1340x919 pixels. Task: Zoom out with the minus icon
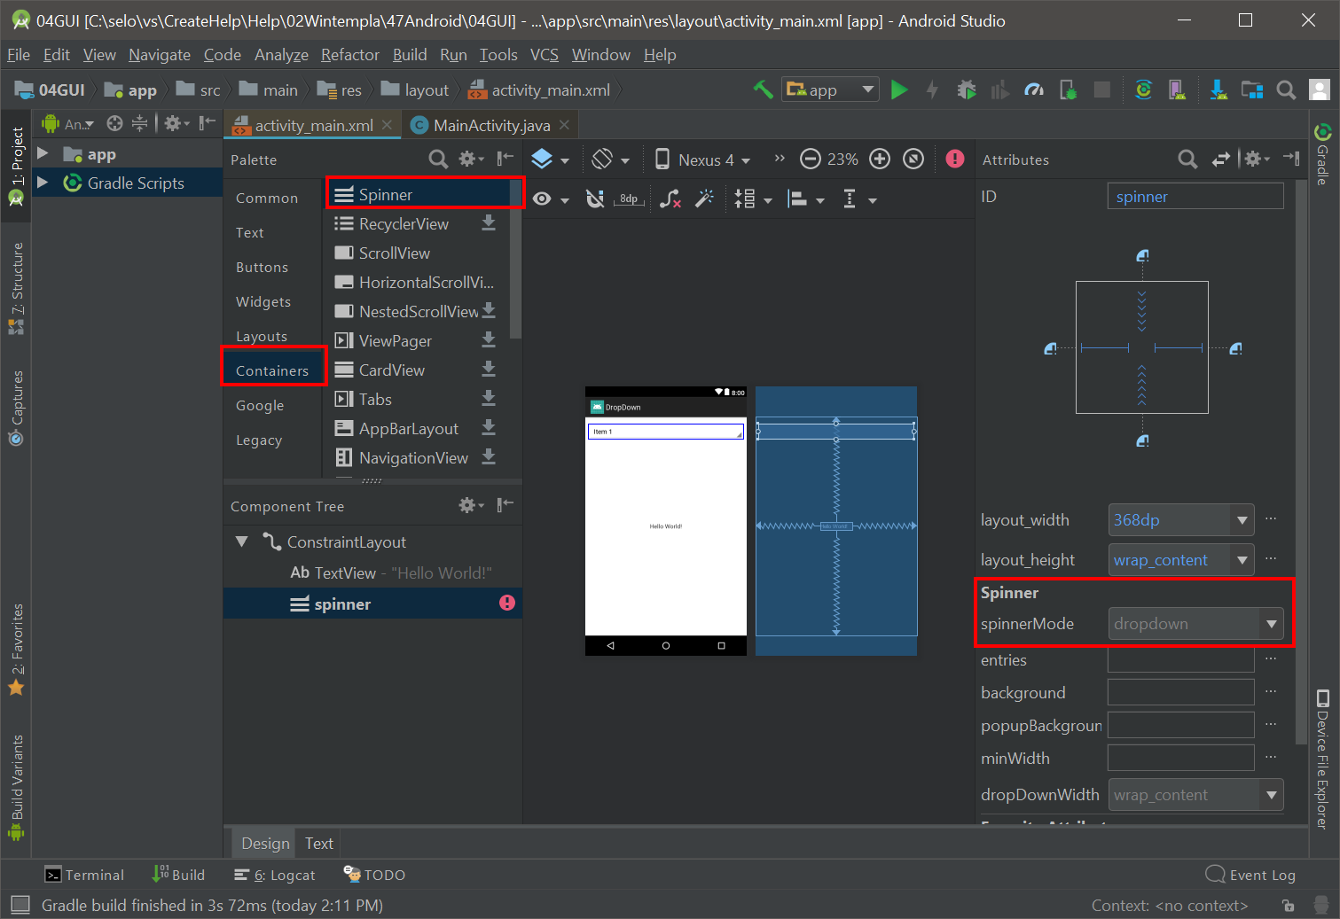[810, 159]
